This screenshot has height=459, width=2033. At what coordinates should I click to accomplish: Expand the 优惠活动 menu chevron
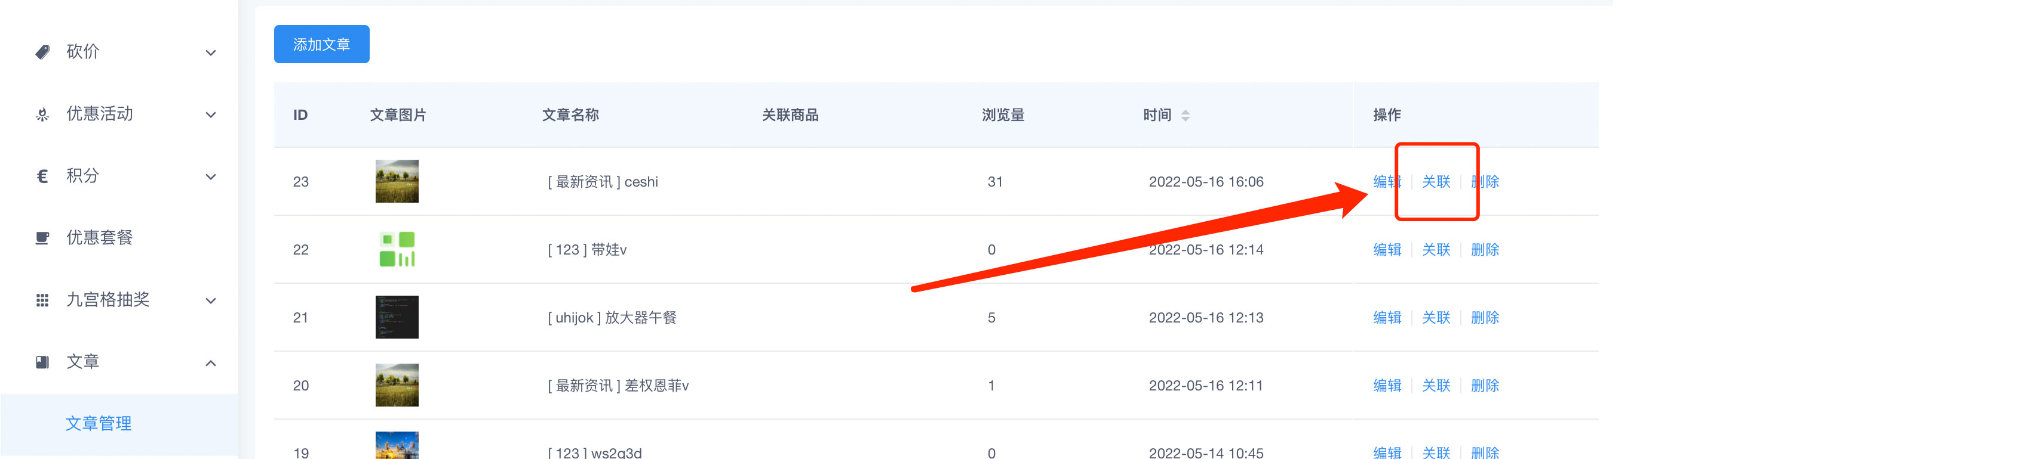pos(211,115)
